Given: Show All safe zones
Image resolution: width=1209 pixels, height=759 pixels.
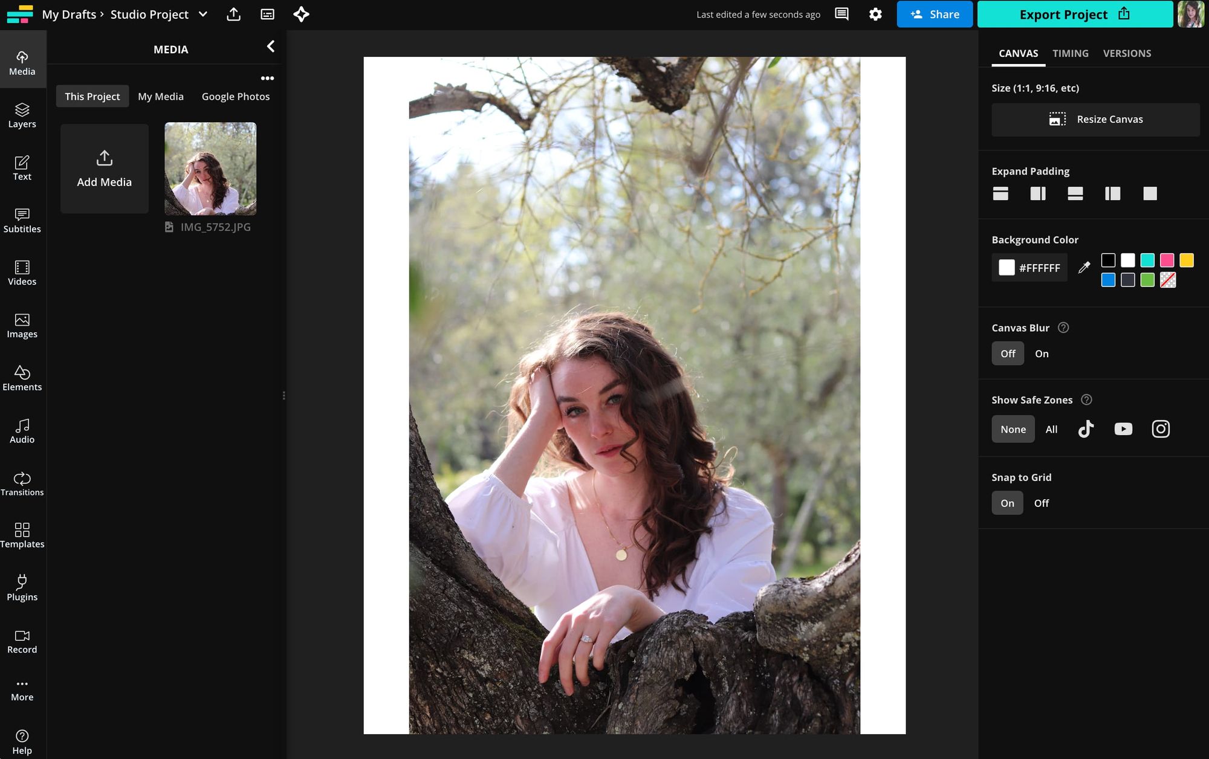Looking at the screenshot, I should [1051, 429].
